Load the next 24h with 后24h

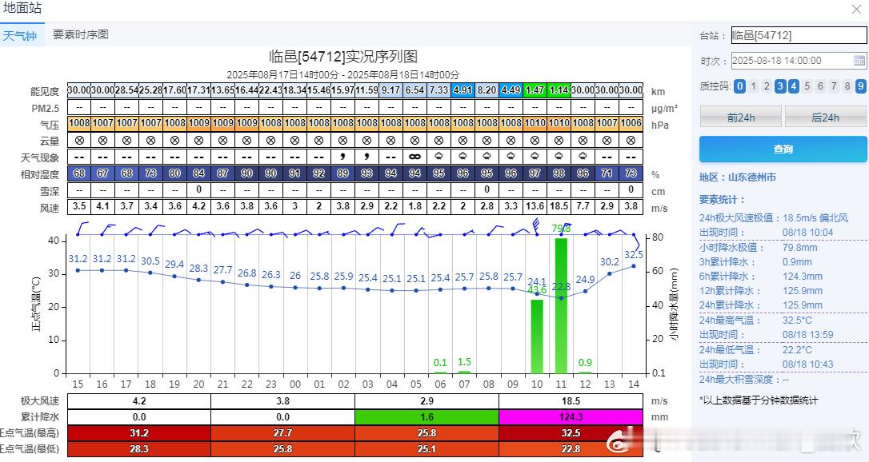click(825, 117)
